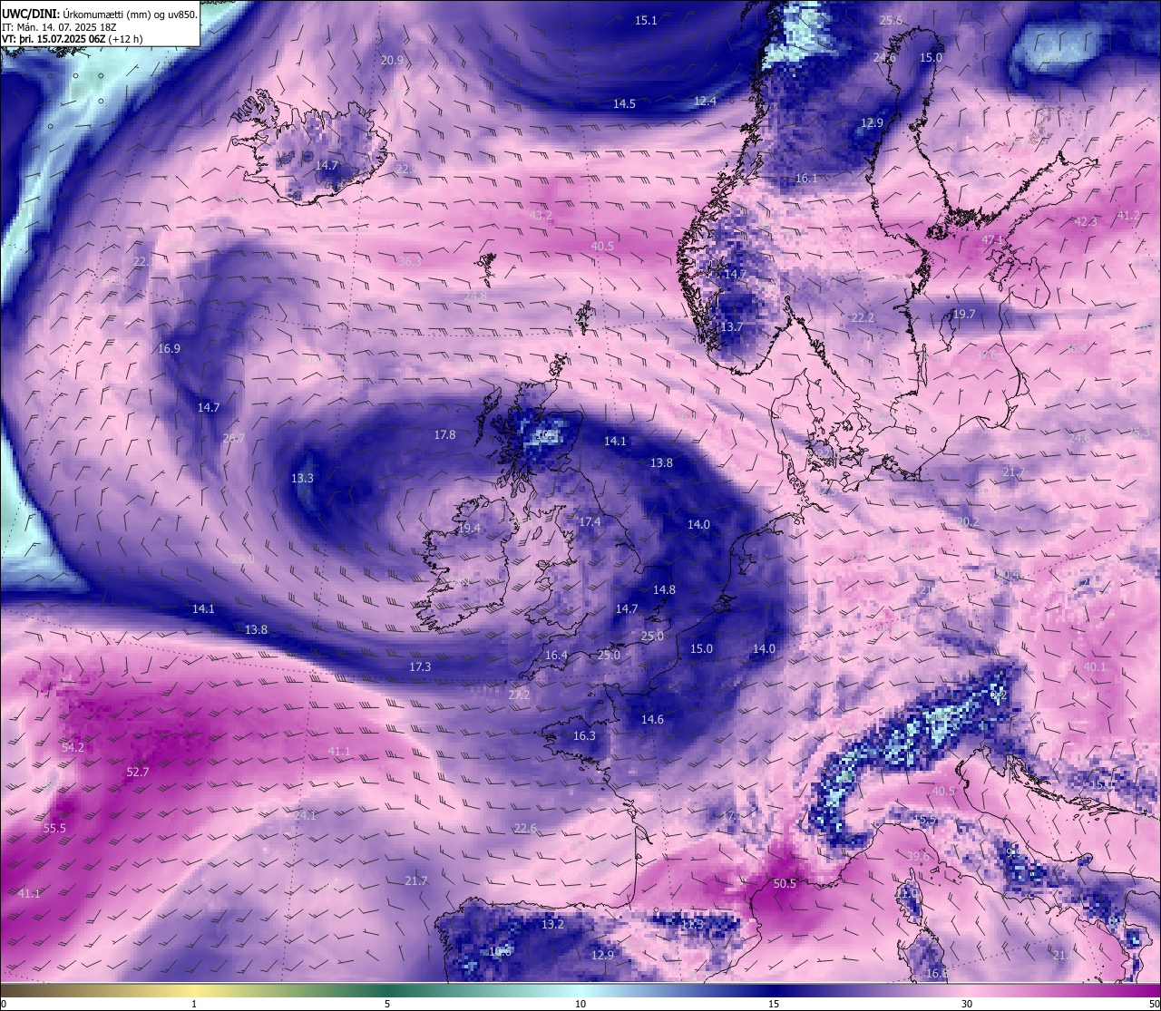Click the 42.3 value label

point(1085,221)
